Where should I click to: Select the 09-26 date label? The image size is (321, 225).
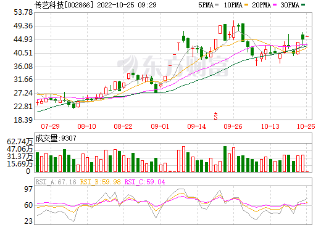point(233,126)
